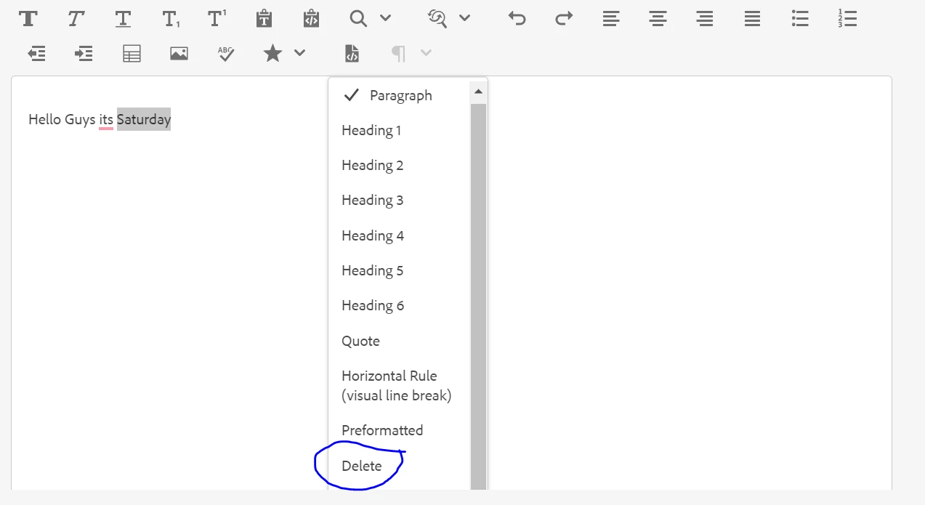
Task: Choose Heading 4 format
Action: 399,235
